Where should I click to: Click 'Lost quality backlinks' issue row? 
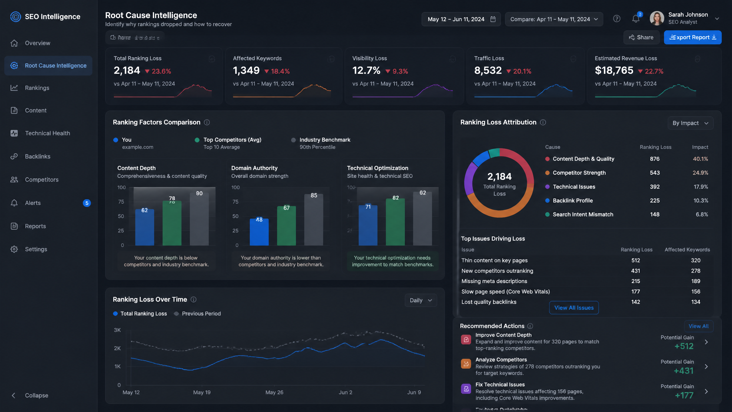tap(585, 302)
